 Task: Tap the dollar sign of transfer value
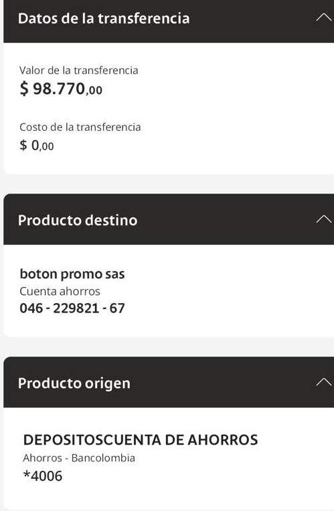pos(24,89)
